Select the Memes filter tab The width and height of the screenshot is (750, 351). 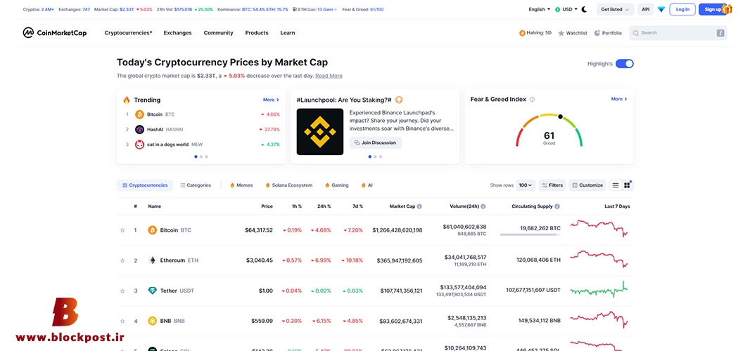click(x=241, y=185)
